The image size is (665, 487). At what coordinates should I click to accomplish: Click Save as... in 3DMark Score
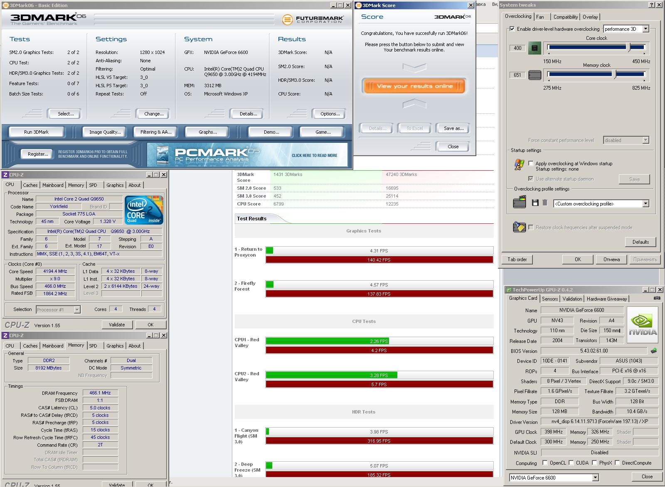pos(453,128)
